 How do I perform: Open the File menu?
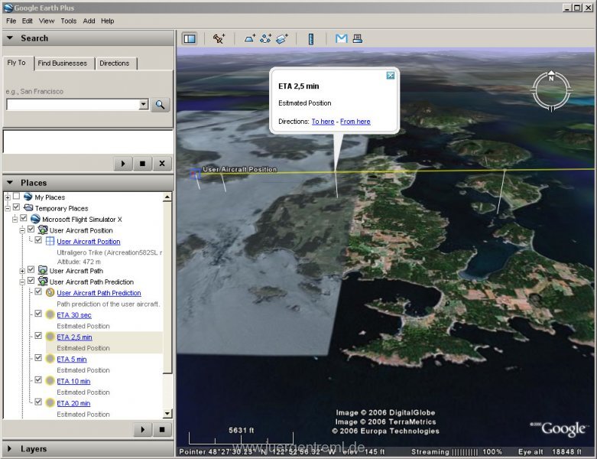pyautogui.click(x=11, y=21)
